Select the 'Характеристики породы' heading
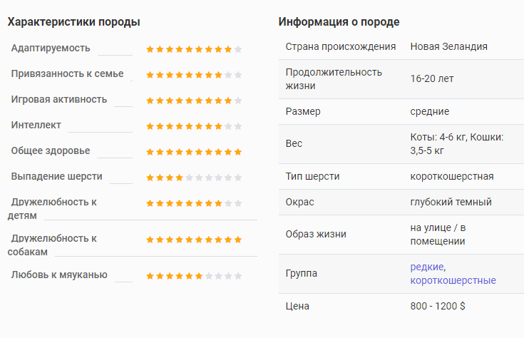Viewport: 524px width, 338px height. point(74,22)
